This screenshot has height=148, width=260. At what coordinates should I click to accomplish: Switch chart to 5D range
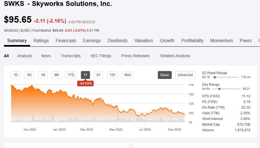(x=29, y=75)
